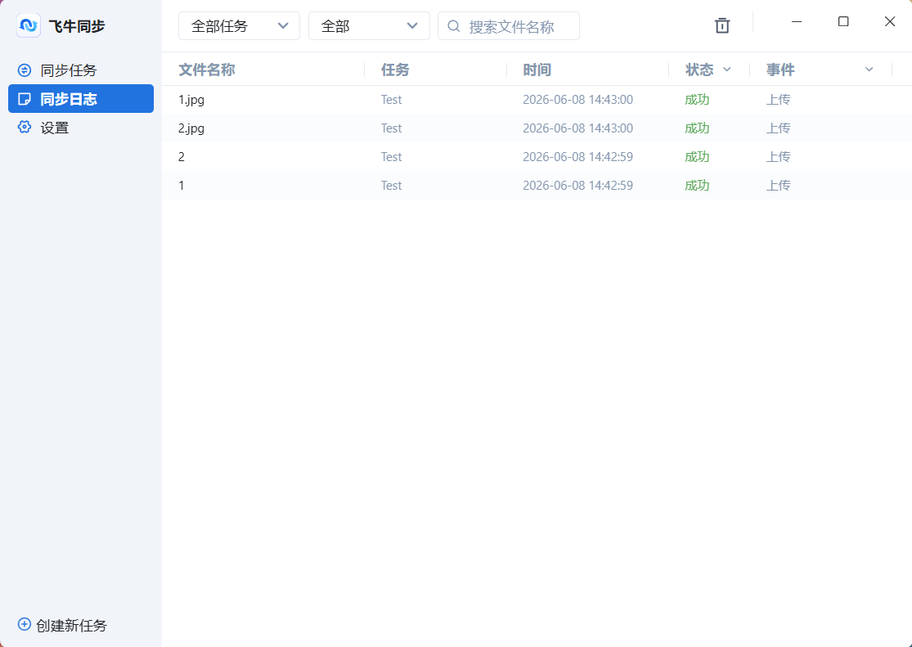Click 成功 status in the 1.jpg row
Image resolution: width=912 pixels, height=647 pixels.
coord(697,100)
